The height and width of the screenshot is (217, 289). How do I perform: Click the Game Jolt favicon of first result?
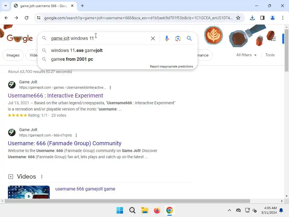(12, 85)
